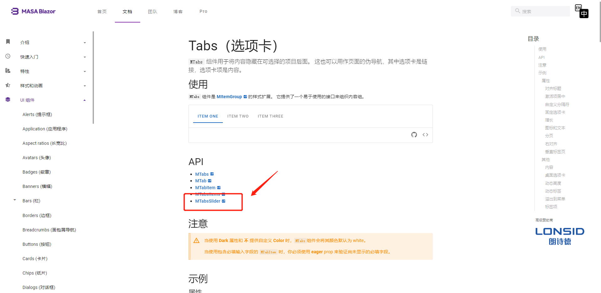Jump to 动态高度 in the table of contents
The width and height of the screenshot is (601, 293).
click(553, 183)
